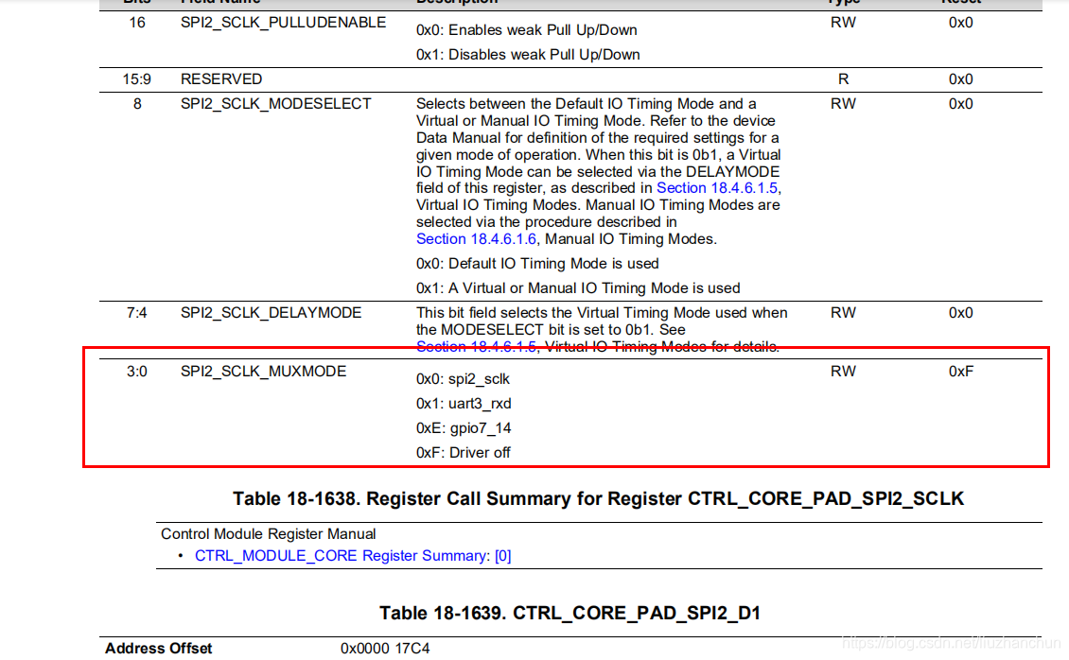Viewport: 1069px width, 660px height.
Task: Click the bits value 7:4
Action: point(137,313)
